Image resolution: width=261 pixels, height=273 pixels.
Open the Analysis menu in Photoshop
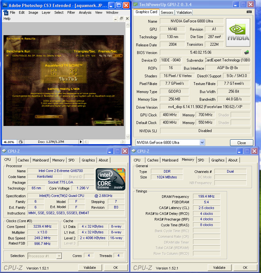click(85, 12)
